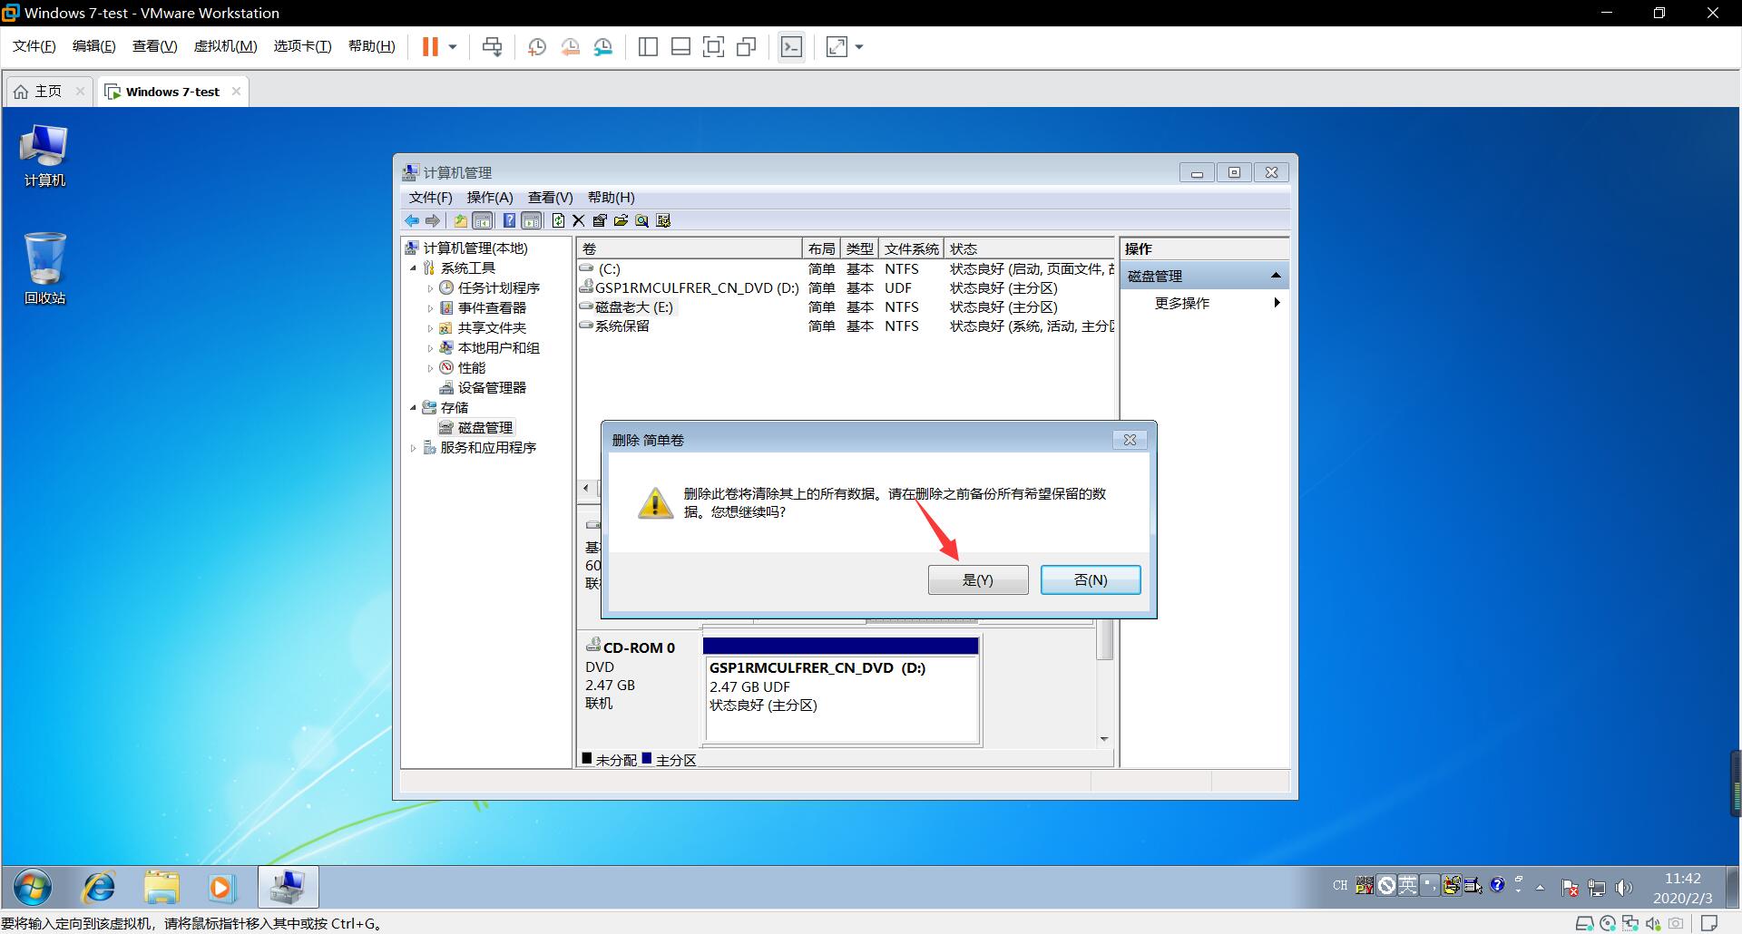This screenshot has height=934, width=1742.
Task: Expand the 性能 tree node
Action: pyautogui.click(x=430, y=368)
